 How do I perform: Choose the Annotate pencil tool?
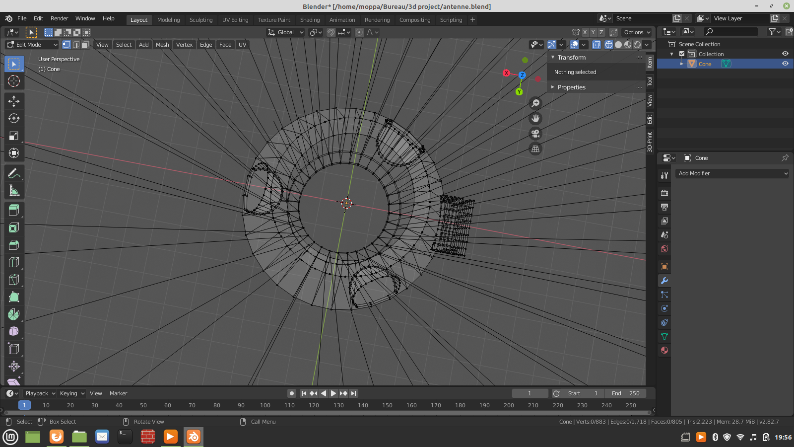pyautogui.click(x=14, y=173)
